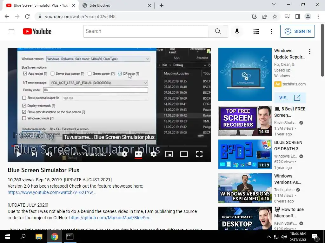The height and width of the screenshot is (243, 325).
Task: Open a new browser tab
Action: pyautogui.click(x=162, y=5)
